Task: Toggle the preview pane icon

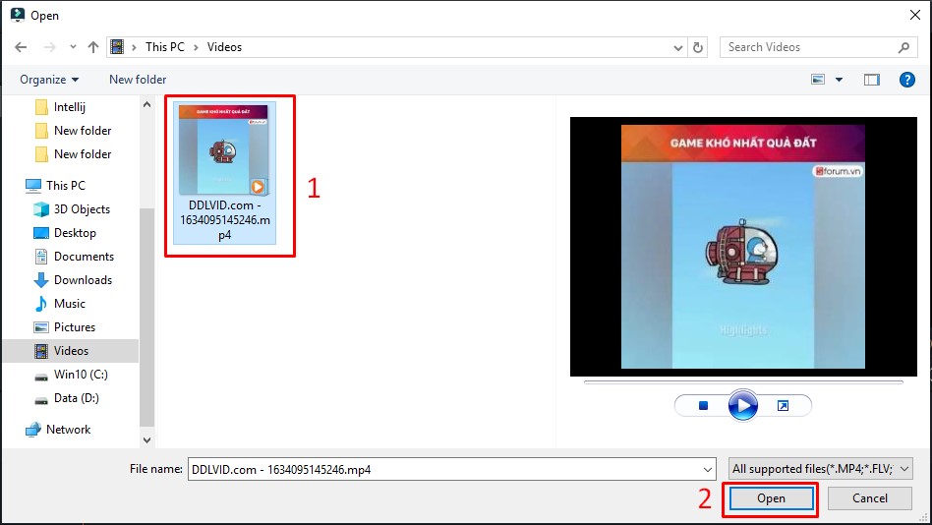Action: pyautogui.click(x=871, y=80)
